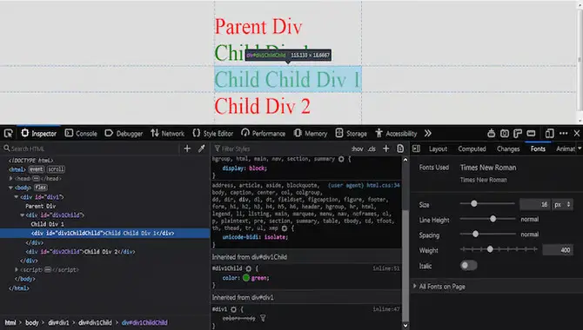Open the three-dot customize menu
The height and width of the screenshot is (330, 583).
pos(563,133)
